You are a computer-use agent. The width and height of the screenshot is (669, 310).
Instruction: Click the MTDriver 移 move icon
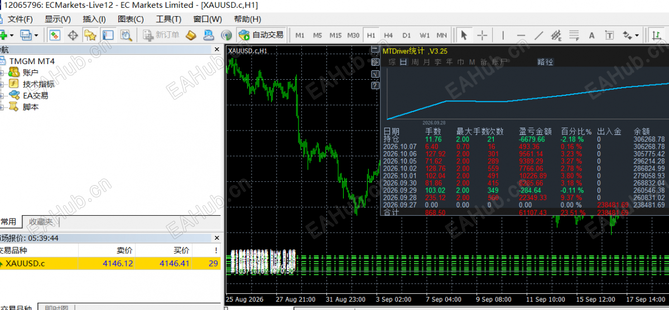375,62
